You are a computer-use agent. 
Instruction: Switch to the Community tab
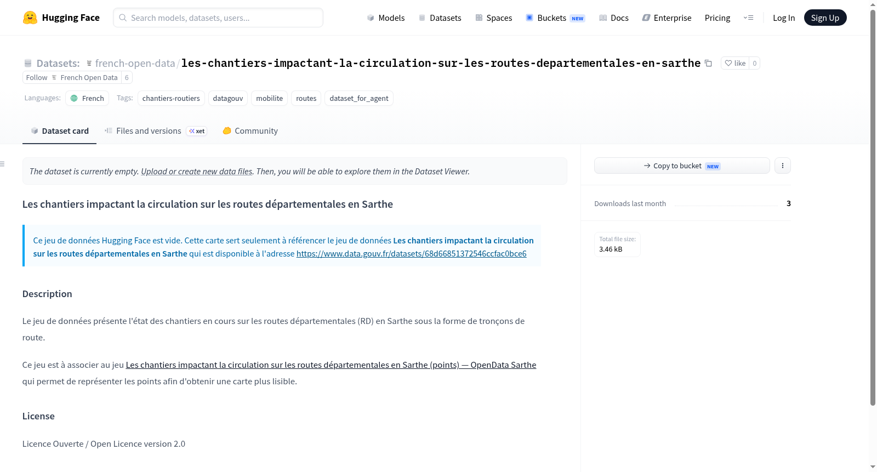tap(250, 131)
